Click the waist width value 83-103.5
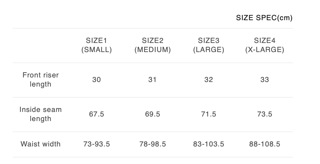 click(209, 144)
